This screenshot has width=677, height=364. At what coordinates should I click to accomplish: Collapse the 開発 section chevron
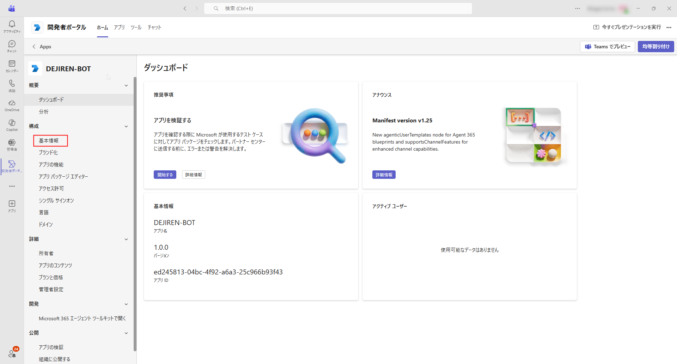click(126, 304)
